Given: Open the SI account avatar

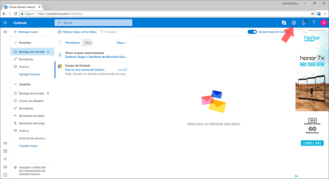Looking at the screenshot, I should 323,23.
